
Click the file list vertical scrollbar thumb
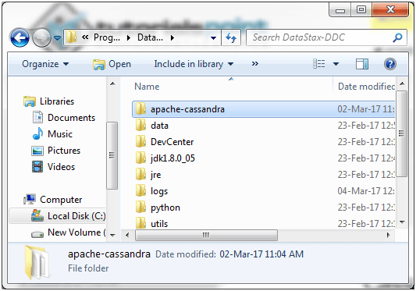click(x=401, y=134)
